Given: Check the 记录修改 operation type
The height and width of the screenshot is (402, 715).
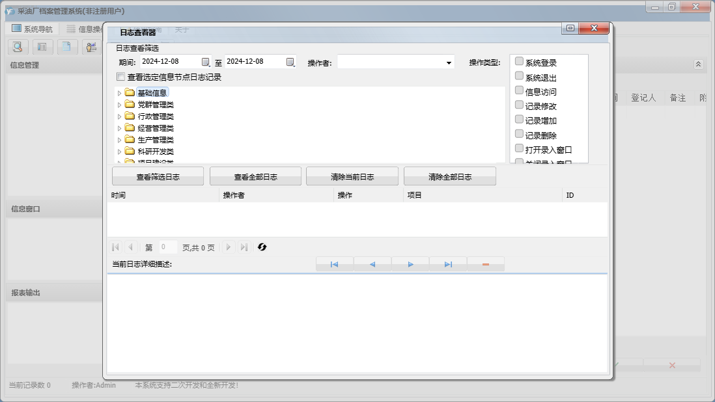Looking at the screenshot, I should (x=519, y=105).
